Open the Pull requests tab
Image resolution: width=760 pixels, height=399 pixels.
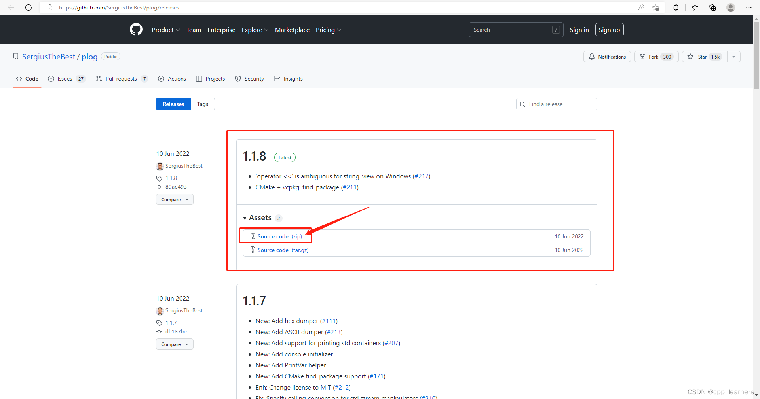point(122,79)
